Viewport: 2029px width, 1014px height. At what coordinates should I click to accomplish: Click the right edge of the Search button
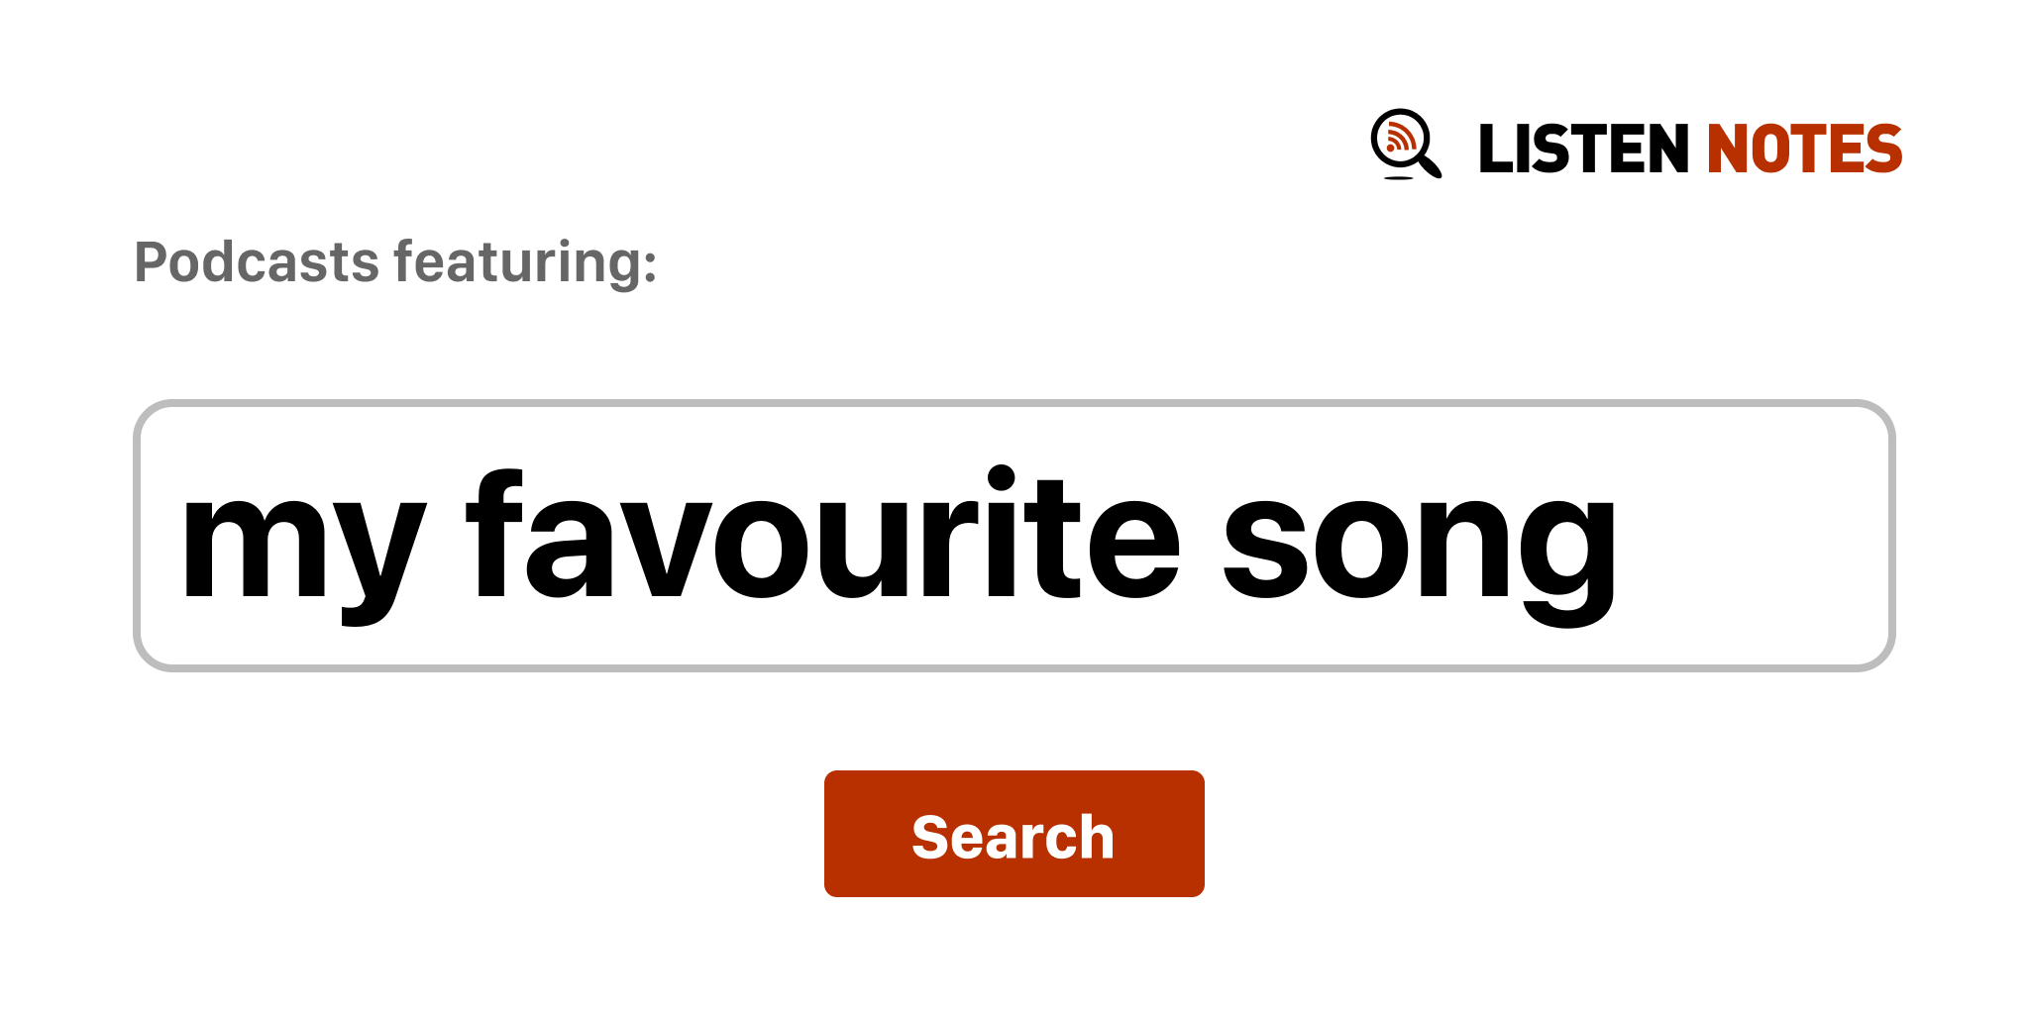(1194, 834)
